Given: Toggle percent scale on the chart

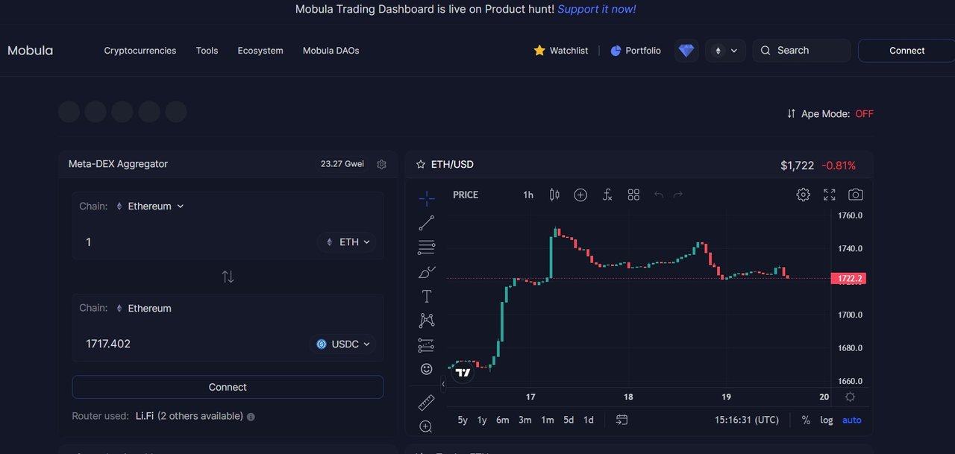Looking at the screenshot, I should point(806,420).
